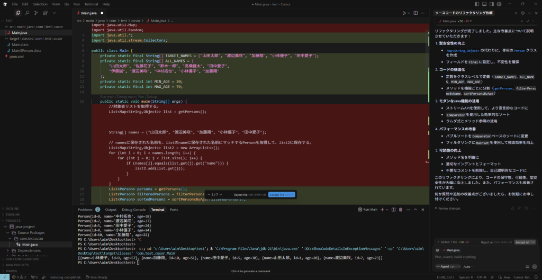Add a new terminal with plus icon
Screen dimensions: 542x280
click(x=382, y=210)
